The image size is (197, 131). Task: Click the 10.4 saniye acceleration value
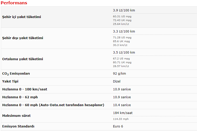point(122,105)
